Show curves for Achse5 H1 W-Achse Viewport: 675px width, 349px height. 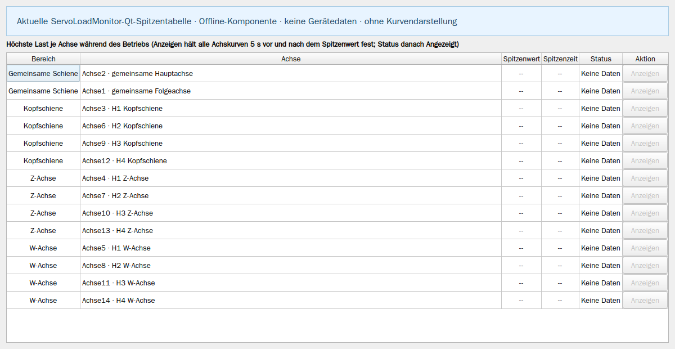(x=645, y=248)
